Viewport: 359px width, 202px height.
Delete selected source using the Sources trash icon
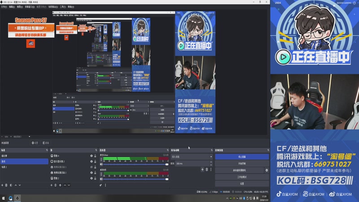click(x=55, y=185)
